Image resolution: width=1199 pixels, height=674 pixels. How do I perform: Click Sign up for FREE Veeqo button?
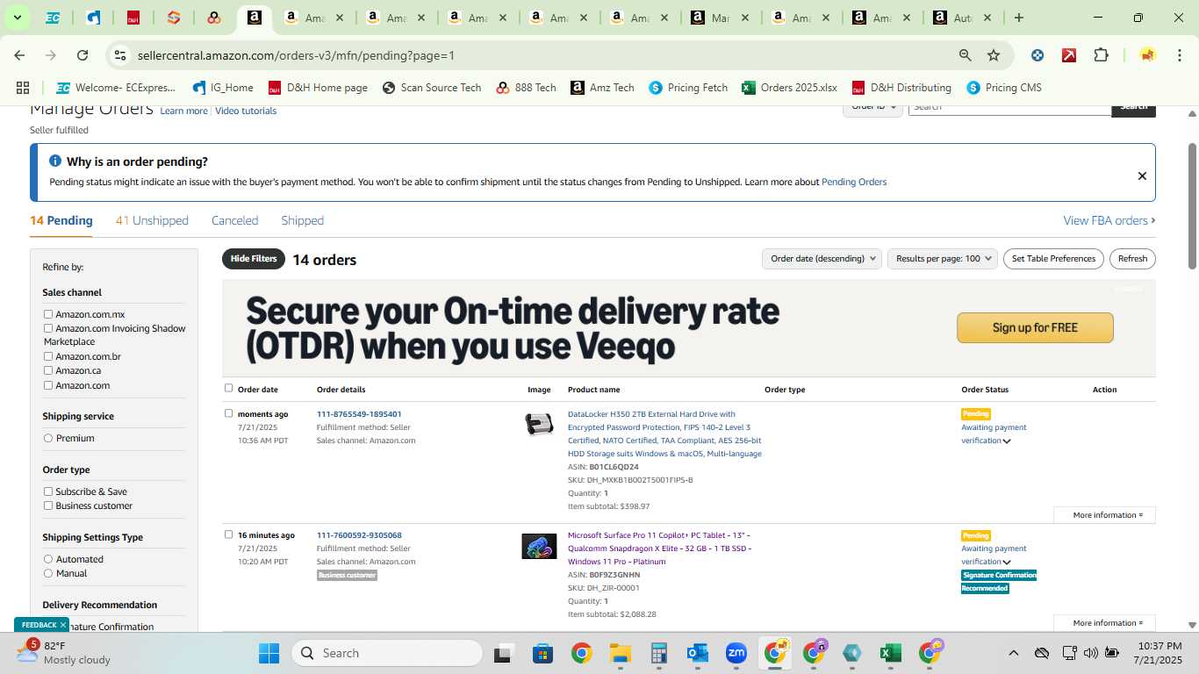[x=1035, y=327]
